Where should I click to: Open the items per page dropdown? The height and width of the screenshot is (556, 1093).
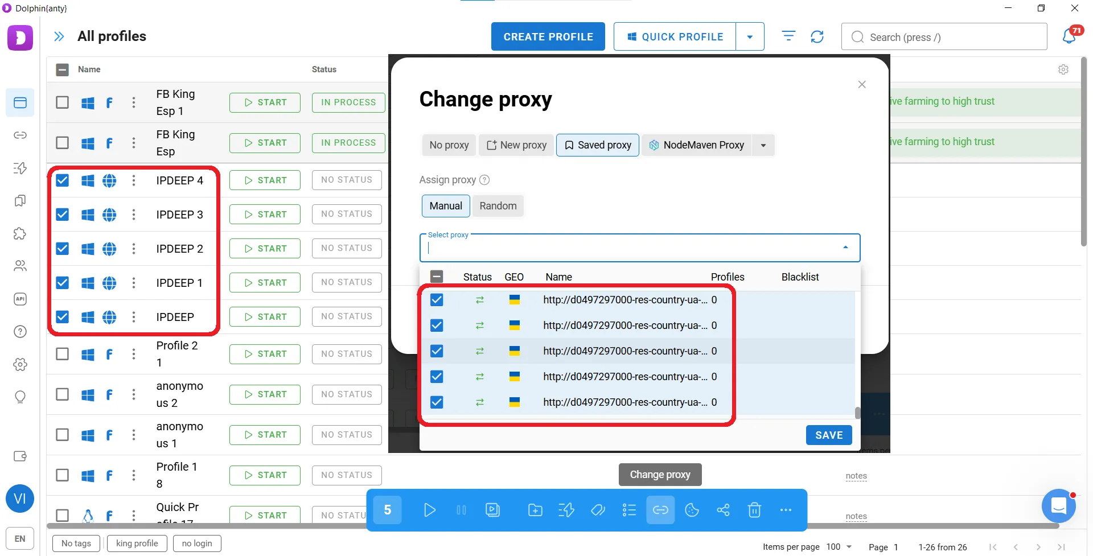(839, 547)
